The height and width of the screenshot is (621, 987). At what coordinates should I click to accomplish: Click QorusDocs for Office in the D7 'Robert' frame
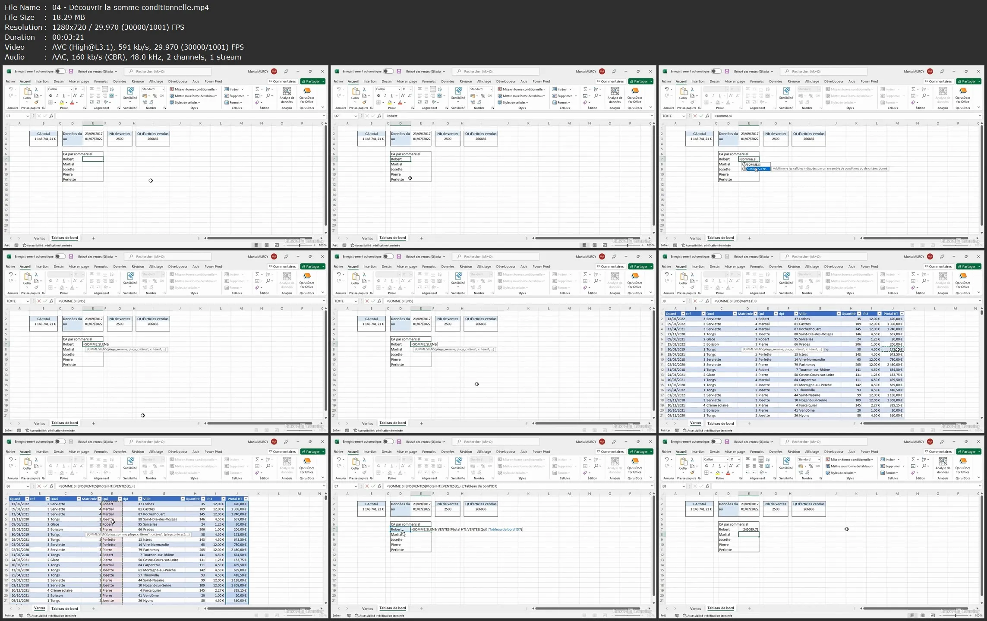(635, 95)
